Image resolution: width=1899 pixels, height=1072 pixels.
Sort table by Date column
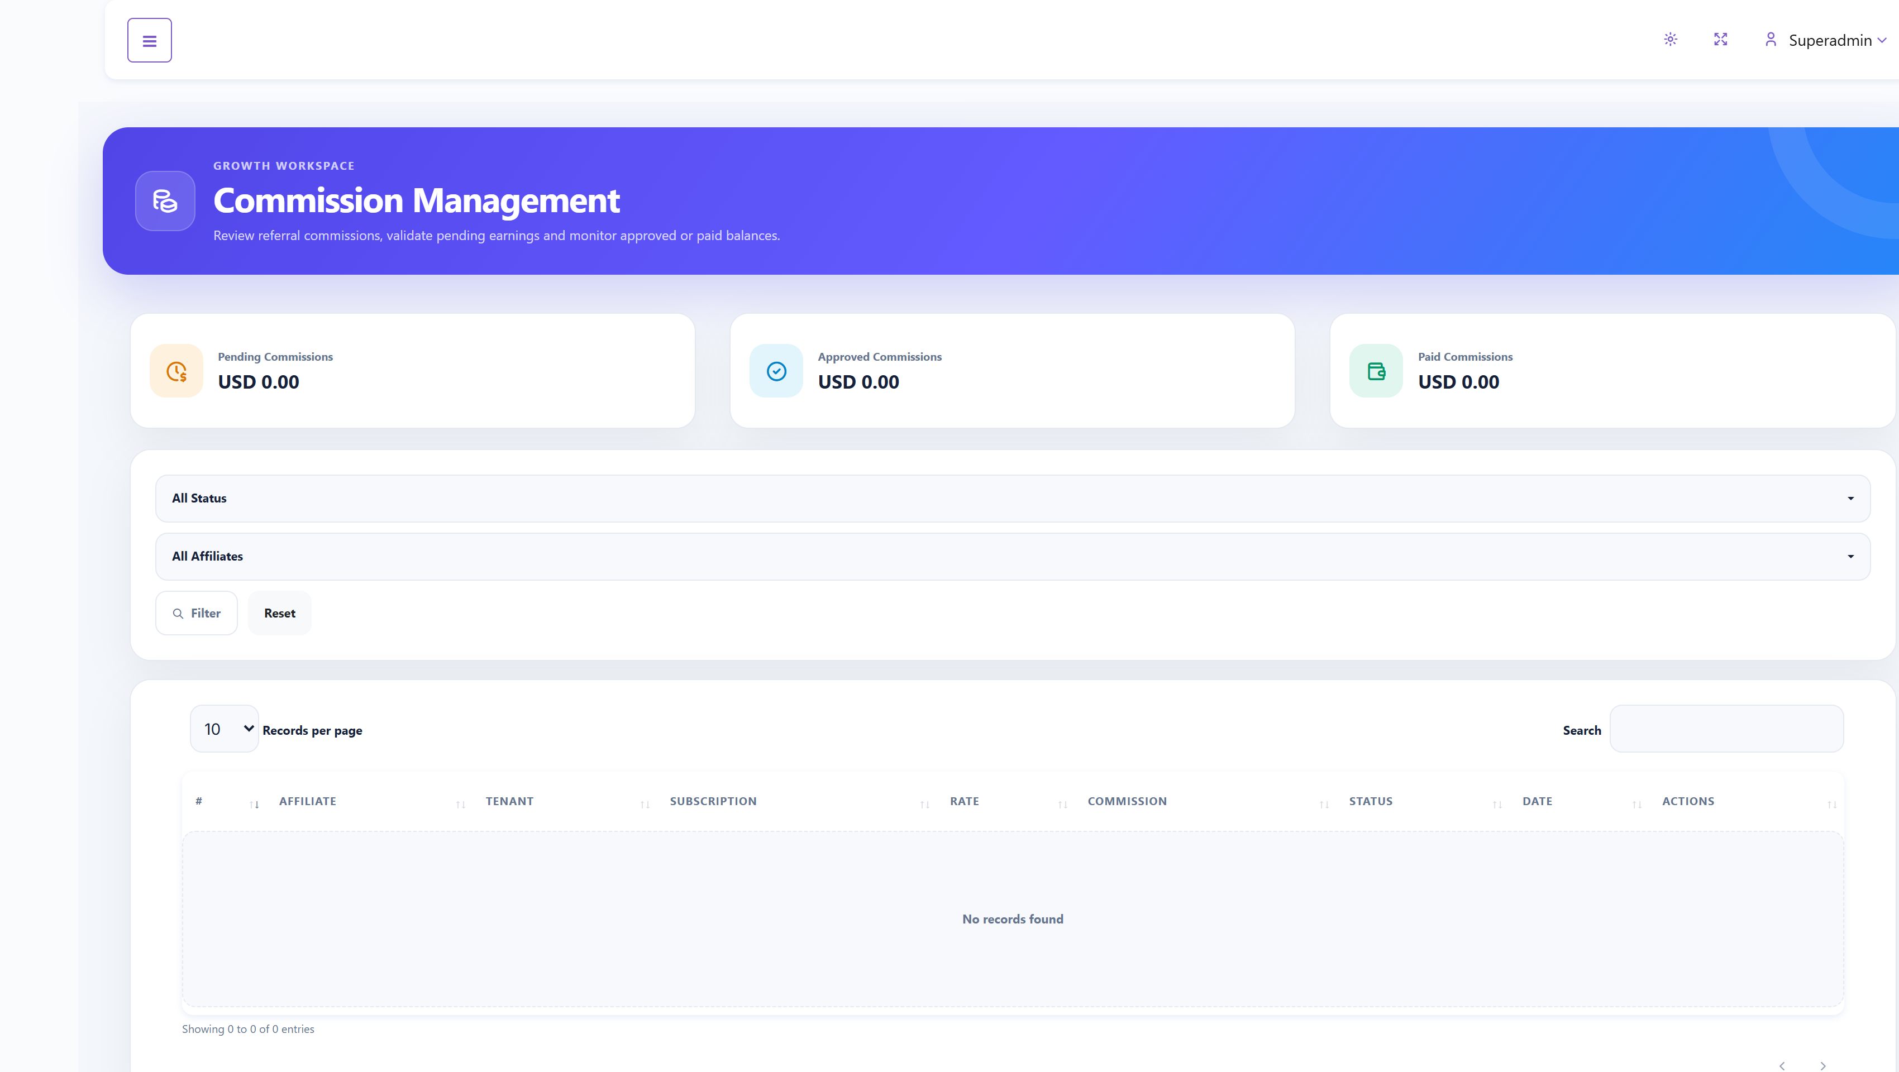pyautogui.click(x=1579, y=802)
